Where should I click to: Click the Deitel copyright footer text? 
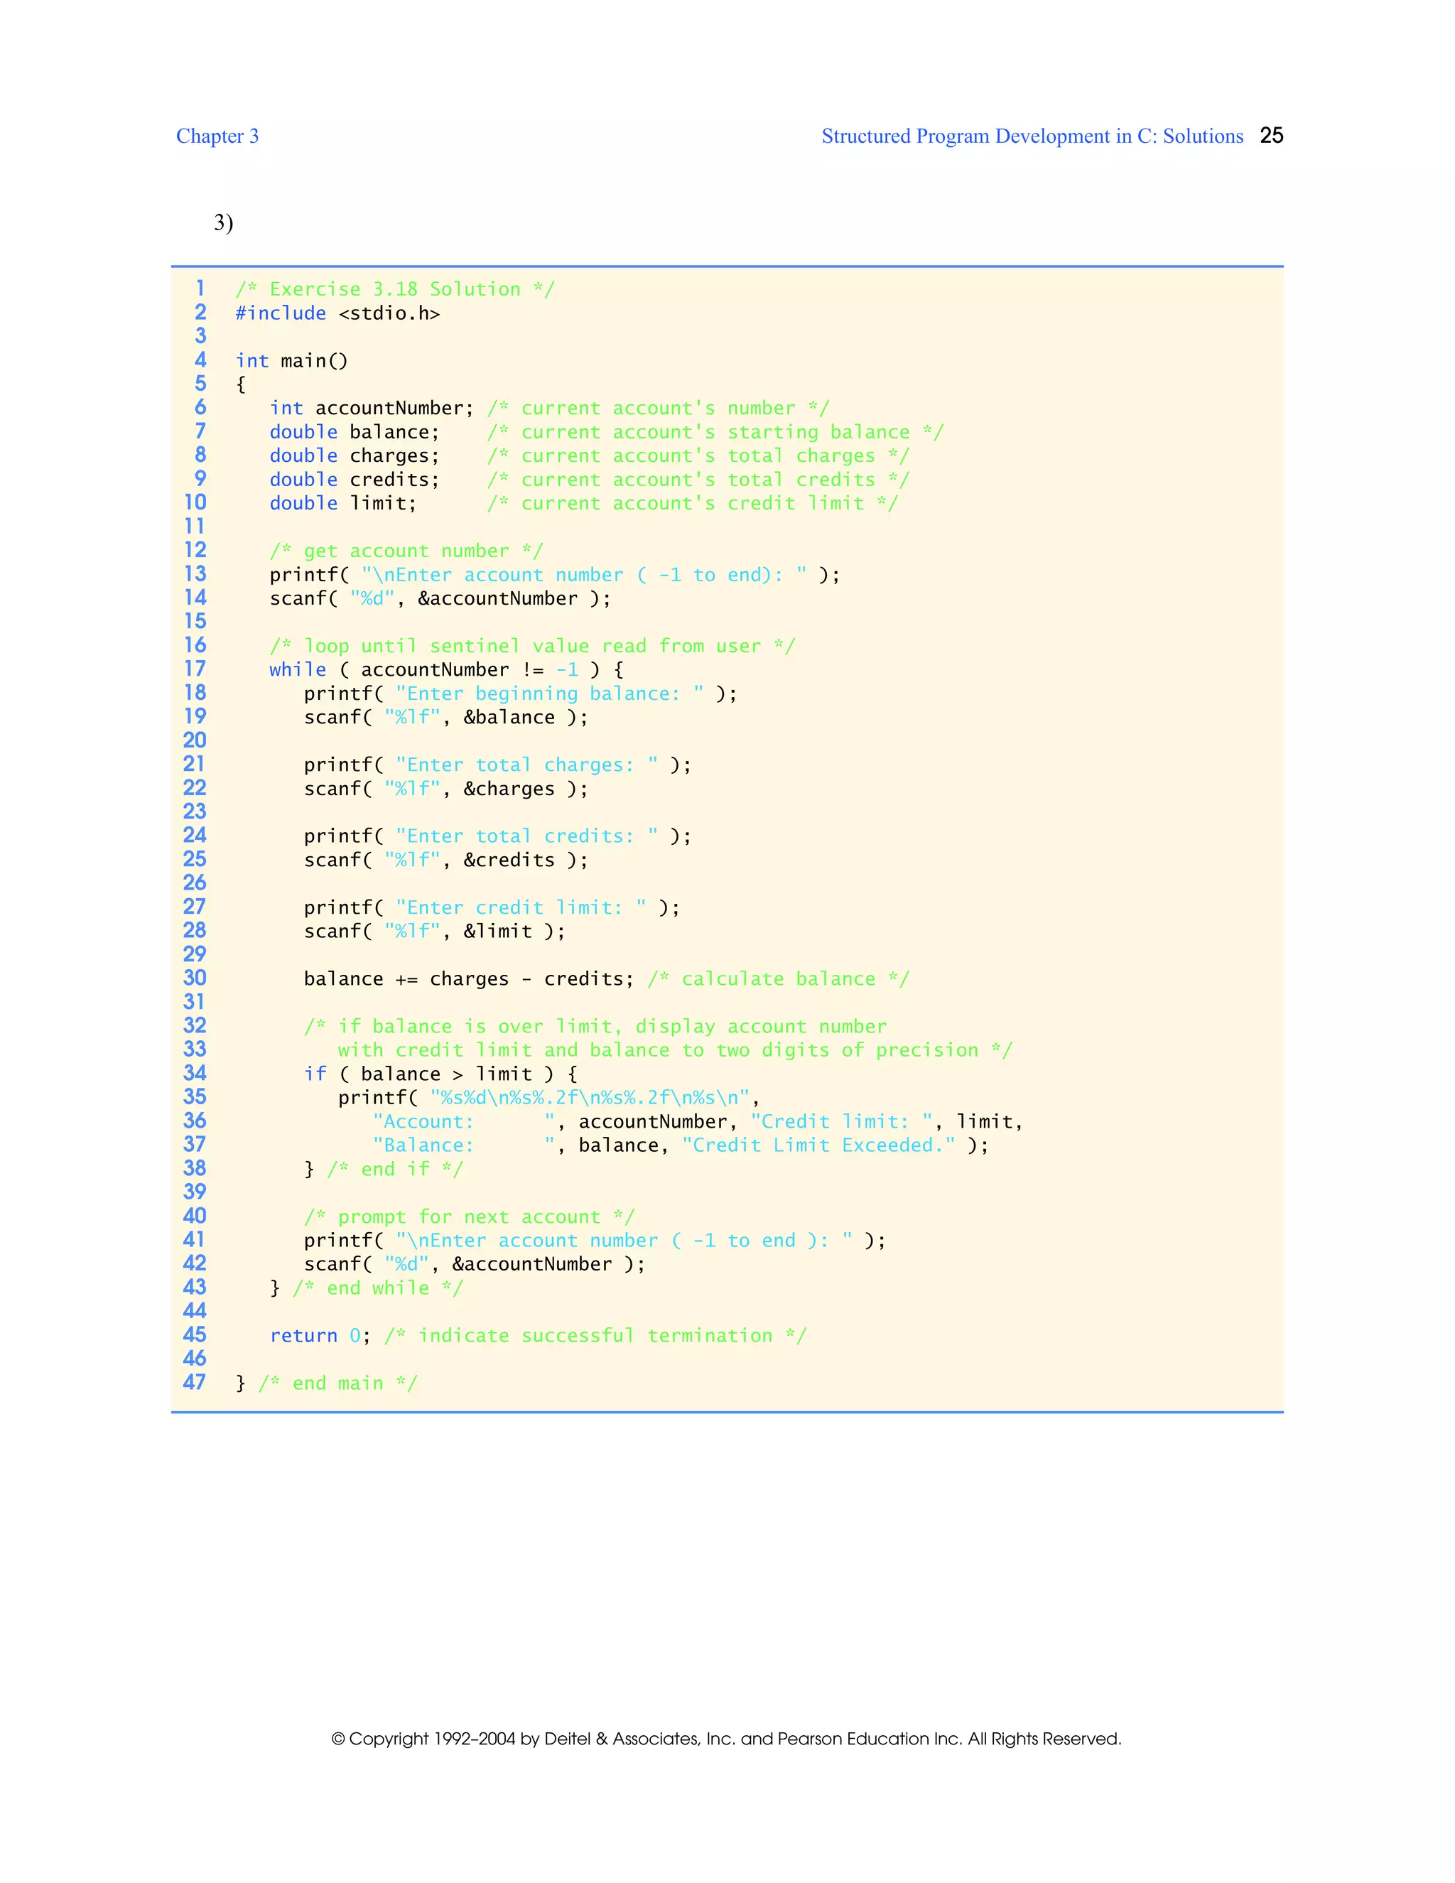point(726,1738)
